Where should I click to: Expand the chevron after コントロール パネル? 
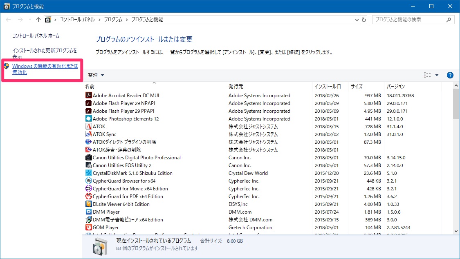click(99, 20)
